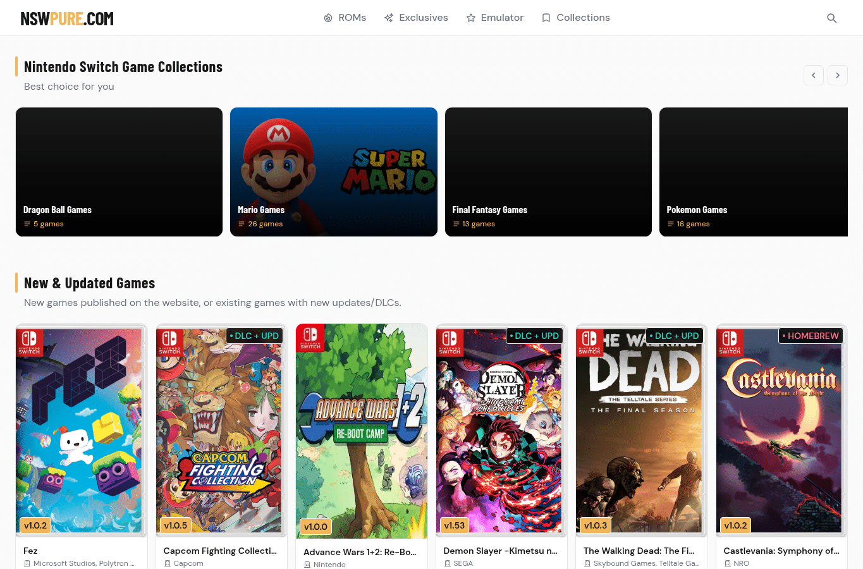Click 'Microsoft Studios, Polytron' publisher text

(x=83, y=563)
